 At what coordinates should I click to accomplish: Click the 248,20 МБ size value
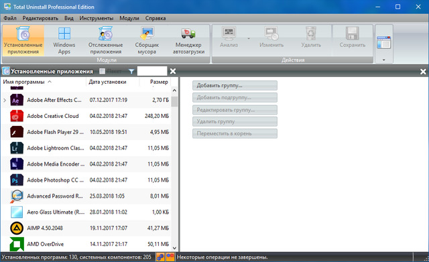[157, 116]
